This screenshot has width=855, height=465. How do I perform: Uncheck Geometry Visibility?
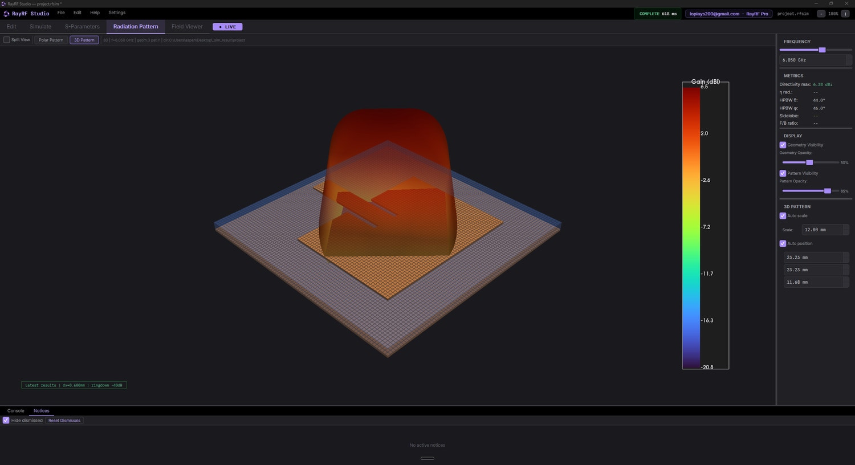pyautogui.click(x=783, y=145)
